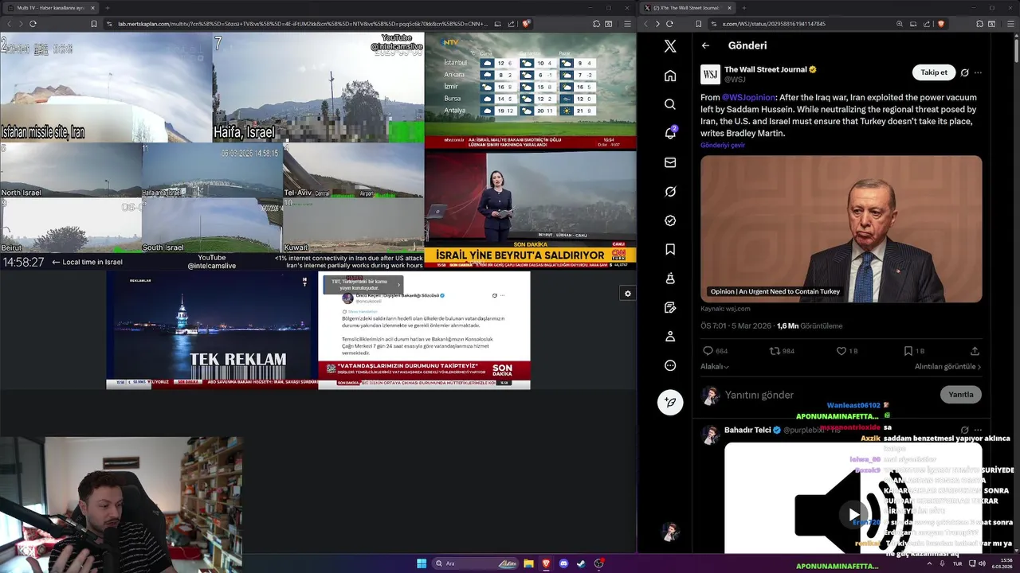The image size is (1020, 573).
Task: Open the More circle icon in X sidebar
Action: pos(670,365)
